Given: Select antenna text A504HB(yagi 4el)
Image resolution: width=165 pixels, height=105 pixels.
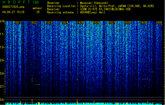Looking at the screenshot, I should click(93, 12).
